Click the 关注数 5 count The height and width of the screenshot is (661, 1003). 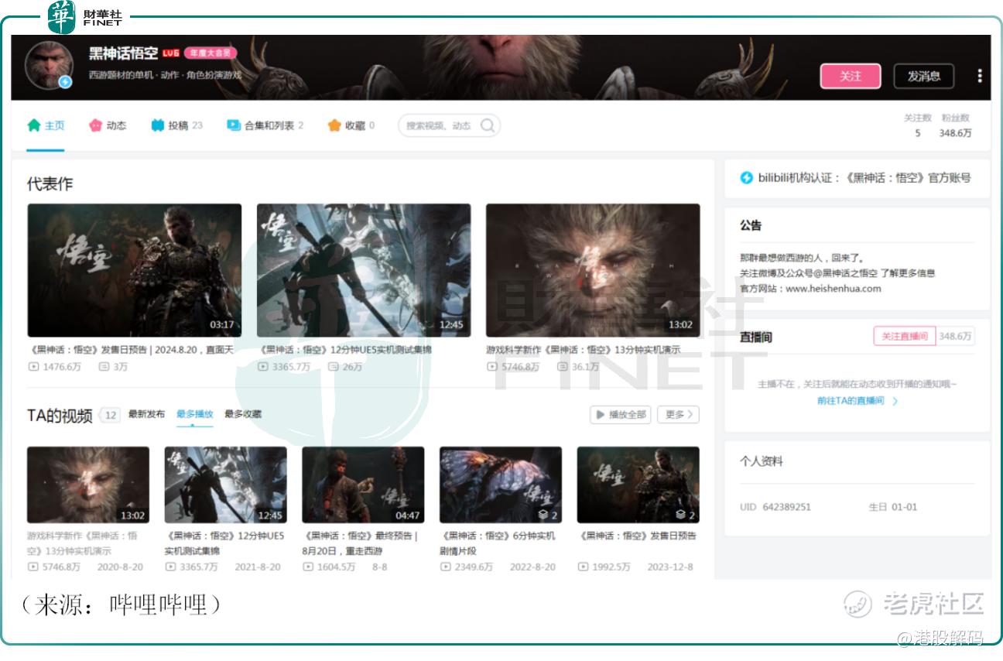click(x=918, y=125)
